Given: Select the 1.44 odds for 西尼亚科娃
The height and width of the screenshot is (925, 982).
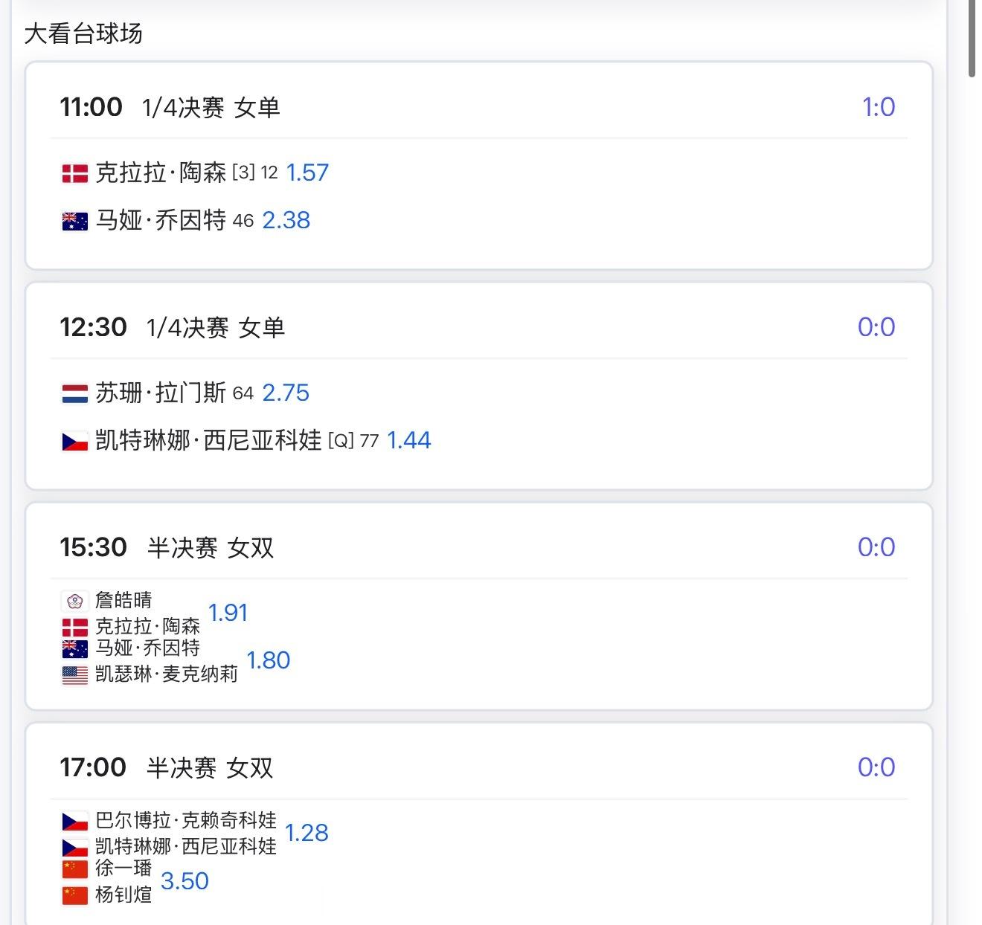Looking at the screenshot, I should pyautogui.click(x=409, y=440).
